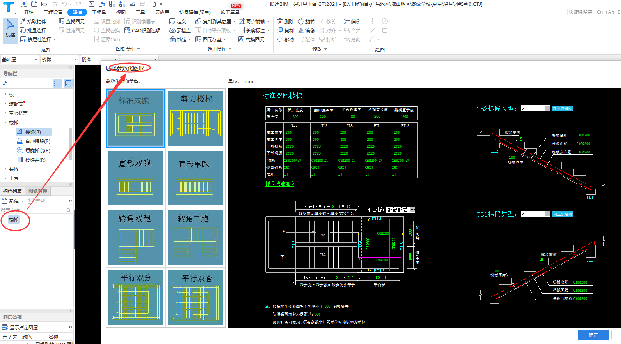Click the search magnifier in component search
Image resolution: width=621 pixels, height=344 pixels.
[69, 210]
